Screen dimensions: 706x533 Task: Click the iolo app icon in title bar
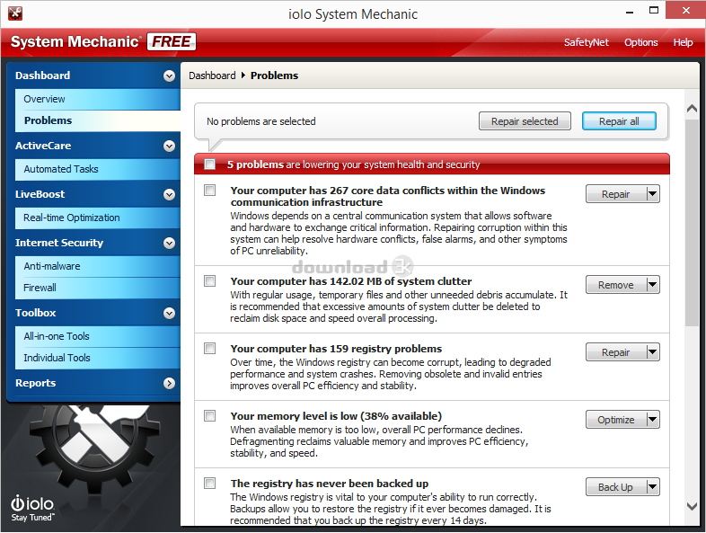(13, 13)
